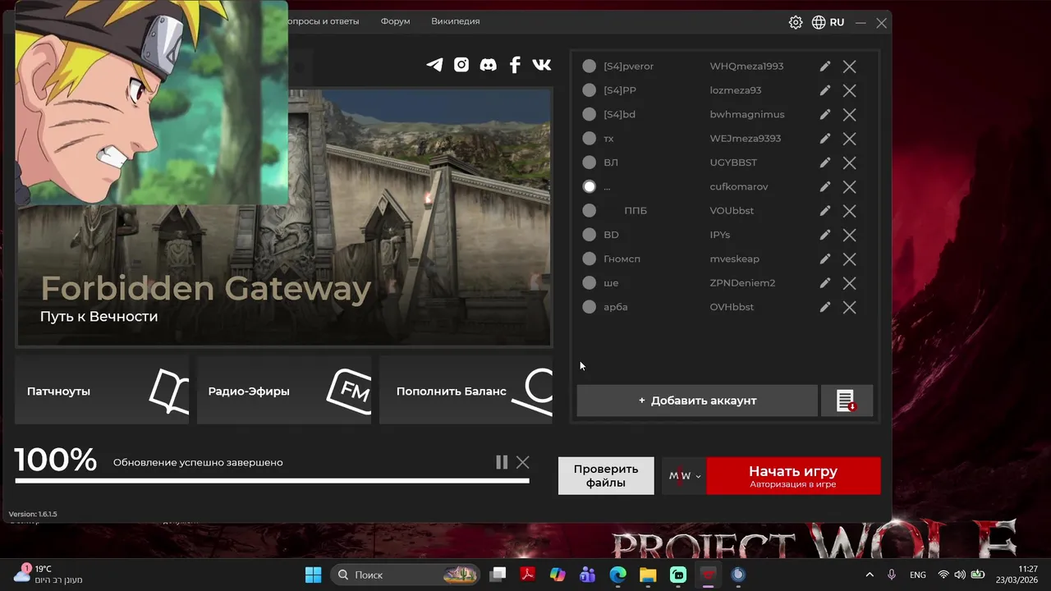Viewport: 1051px width, 591px height.
Task: Edit the lozmeza93 account with pencil
Action: coord(825,90)
